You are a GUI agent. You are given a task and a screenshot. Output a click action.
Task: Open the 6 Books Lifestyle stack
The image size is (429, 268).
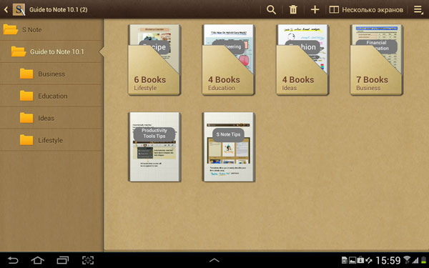[154, 60]
